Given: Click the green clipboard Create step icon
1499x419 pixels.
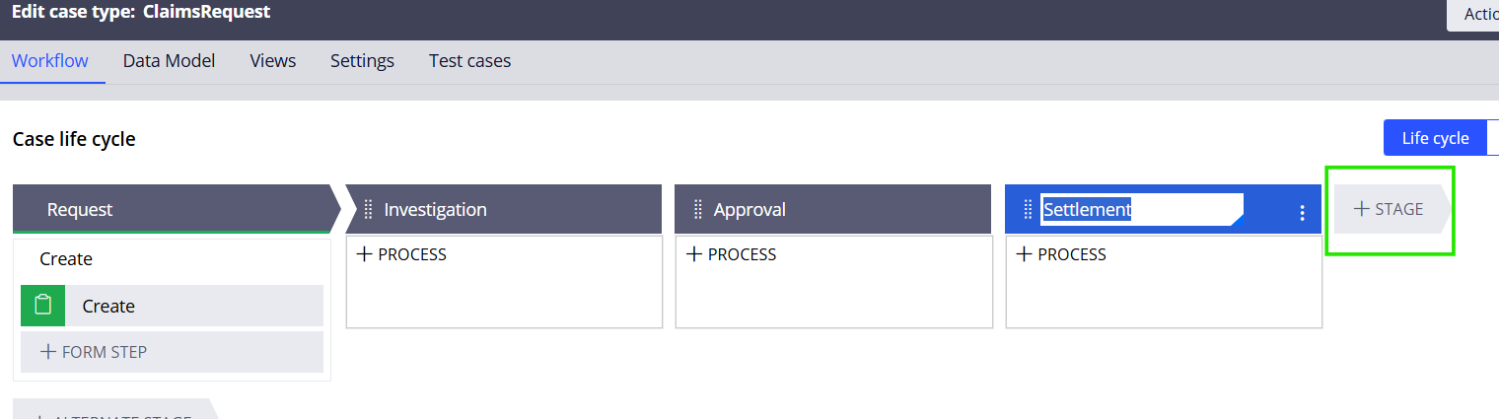Looking at the screenshot, I should point(42,306).
